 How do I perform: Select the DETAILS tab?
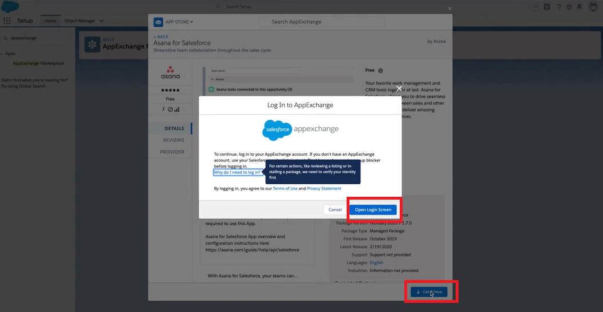coord(174,128)
